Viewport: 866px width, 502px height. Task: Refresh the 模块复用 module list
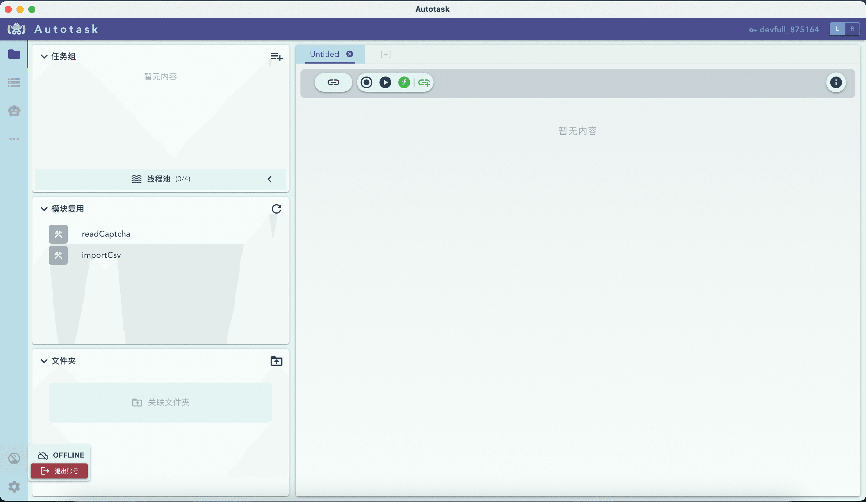[x=276, y=209]
